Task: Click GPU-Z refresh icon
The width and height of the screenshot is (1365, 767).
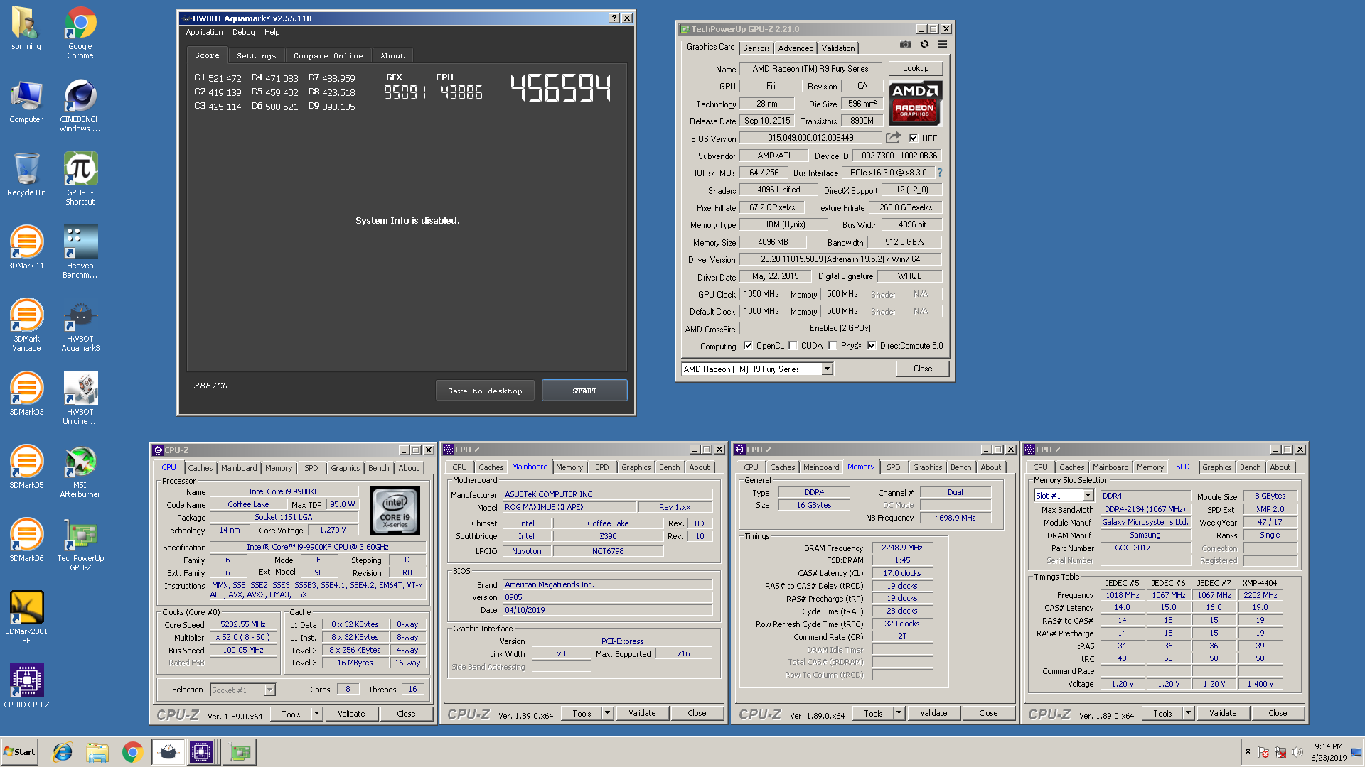Action: 924,44
